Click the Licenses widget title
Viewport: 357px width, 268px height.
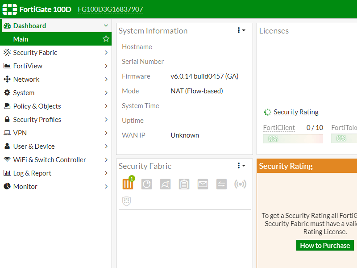point(274,31)
